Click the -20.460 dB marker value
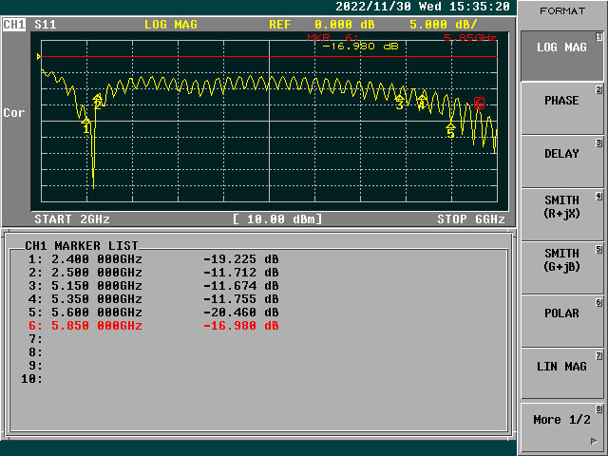 click(x=240, y=313)
